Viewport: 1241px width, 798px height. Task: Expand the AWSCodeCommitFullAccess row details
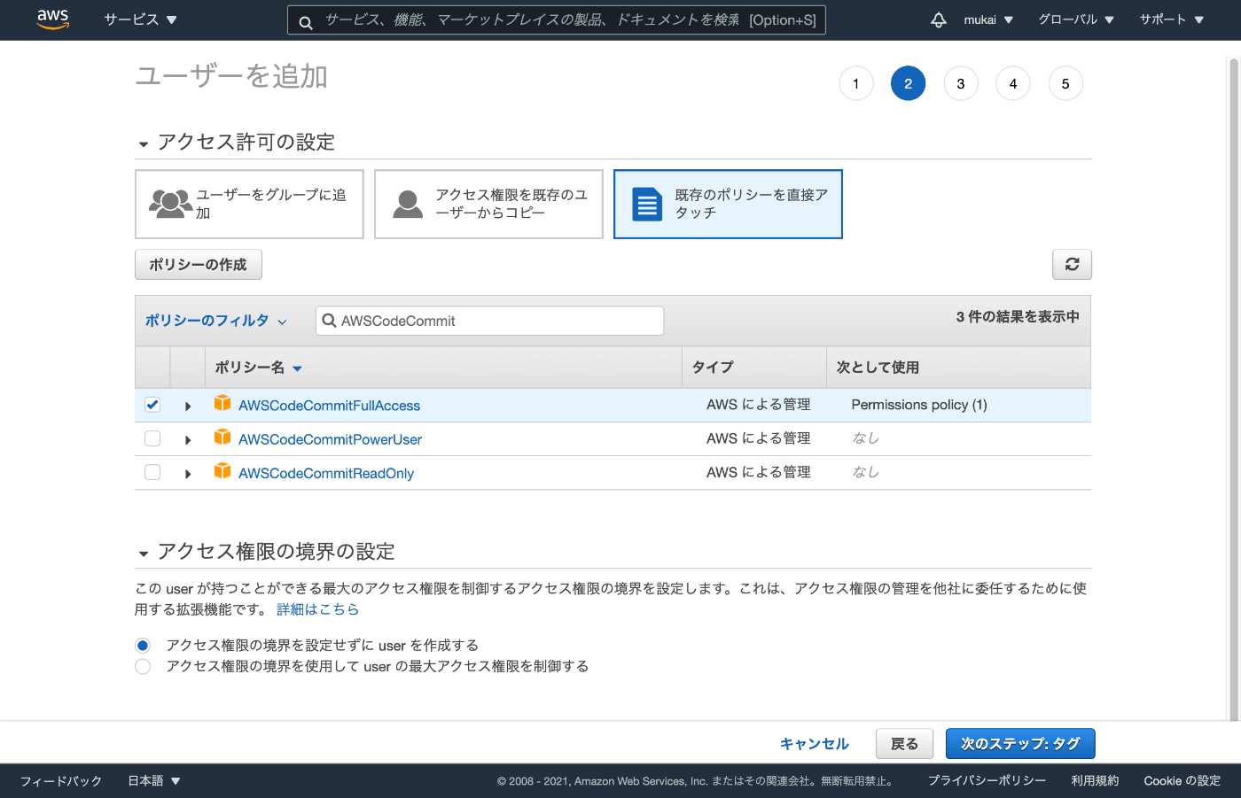pos(188,406)
